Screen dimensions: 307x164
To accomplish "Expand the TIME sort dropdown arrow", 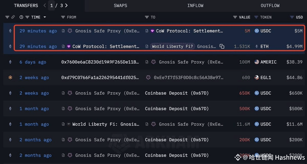I will [x=45, y=17].
